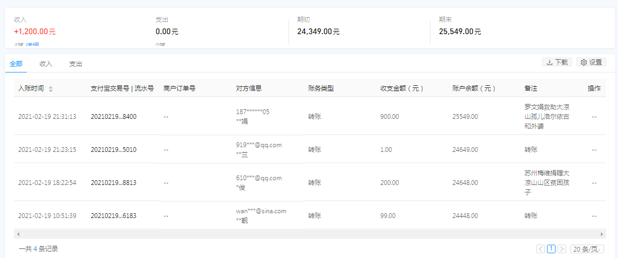Click the horizontal scrollbar's right arrow
Viewport: 618px width, 258px height.
[x=603, y=234]
